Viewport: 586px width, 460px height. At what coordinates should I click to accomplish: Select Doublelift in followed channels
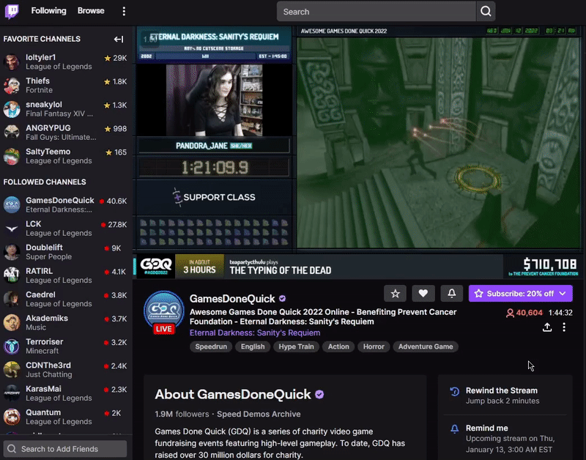pos(66,252)
